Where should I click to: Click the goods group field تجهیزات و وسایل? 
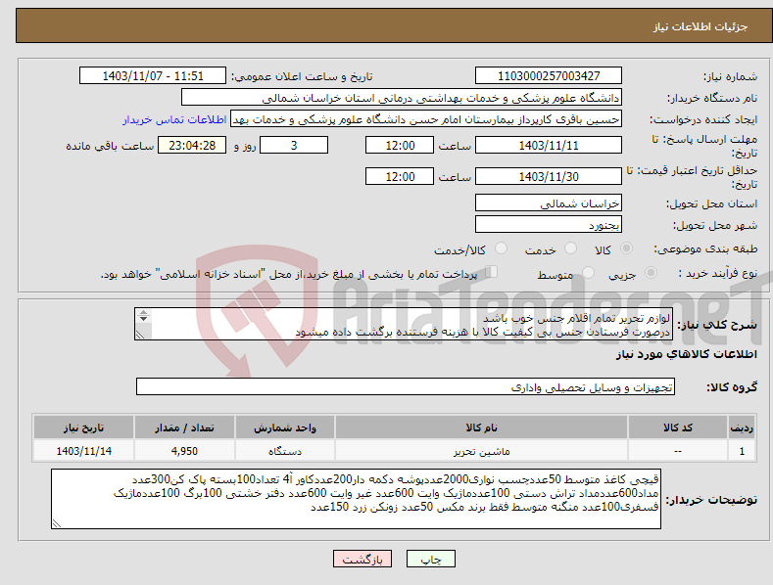click(x=406, y=387)
